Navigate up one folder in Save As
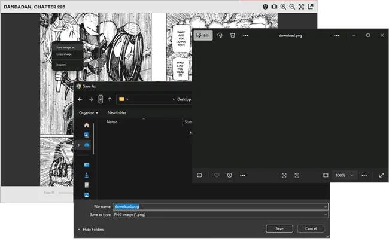 tap(110, 99)
